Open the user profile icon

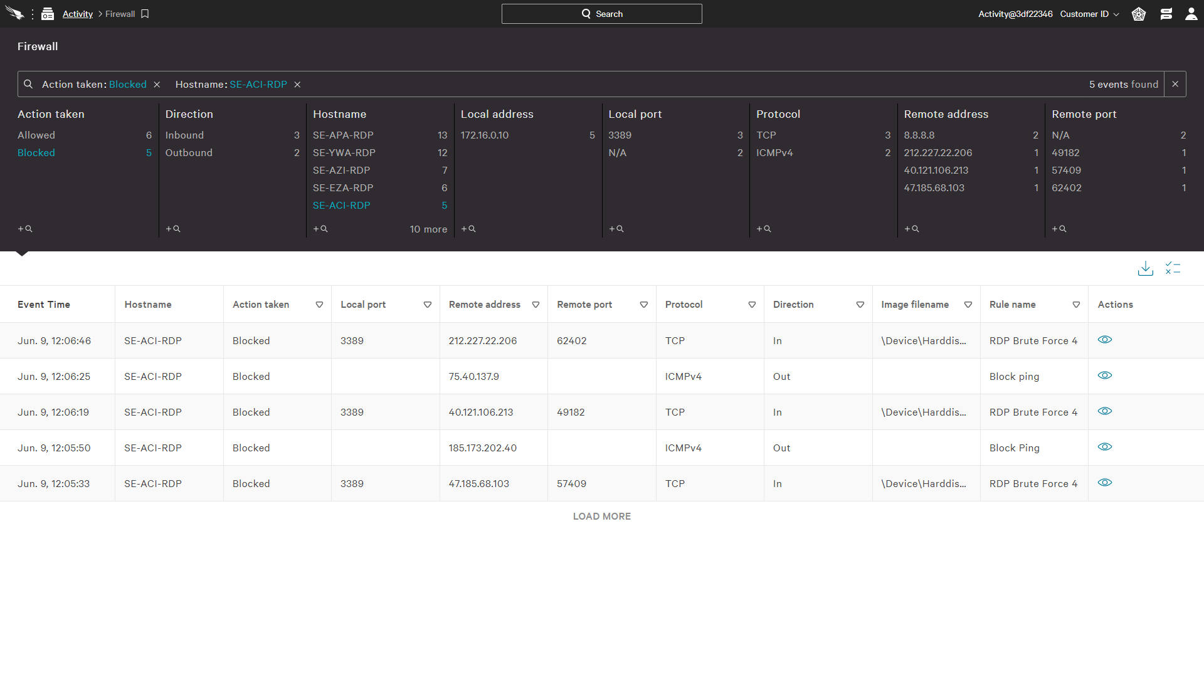tap(1191, 14)
